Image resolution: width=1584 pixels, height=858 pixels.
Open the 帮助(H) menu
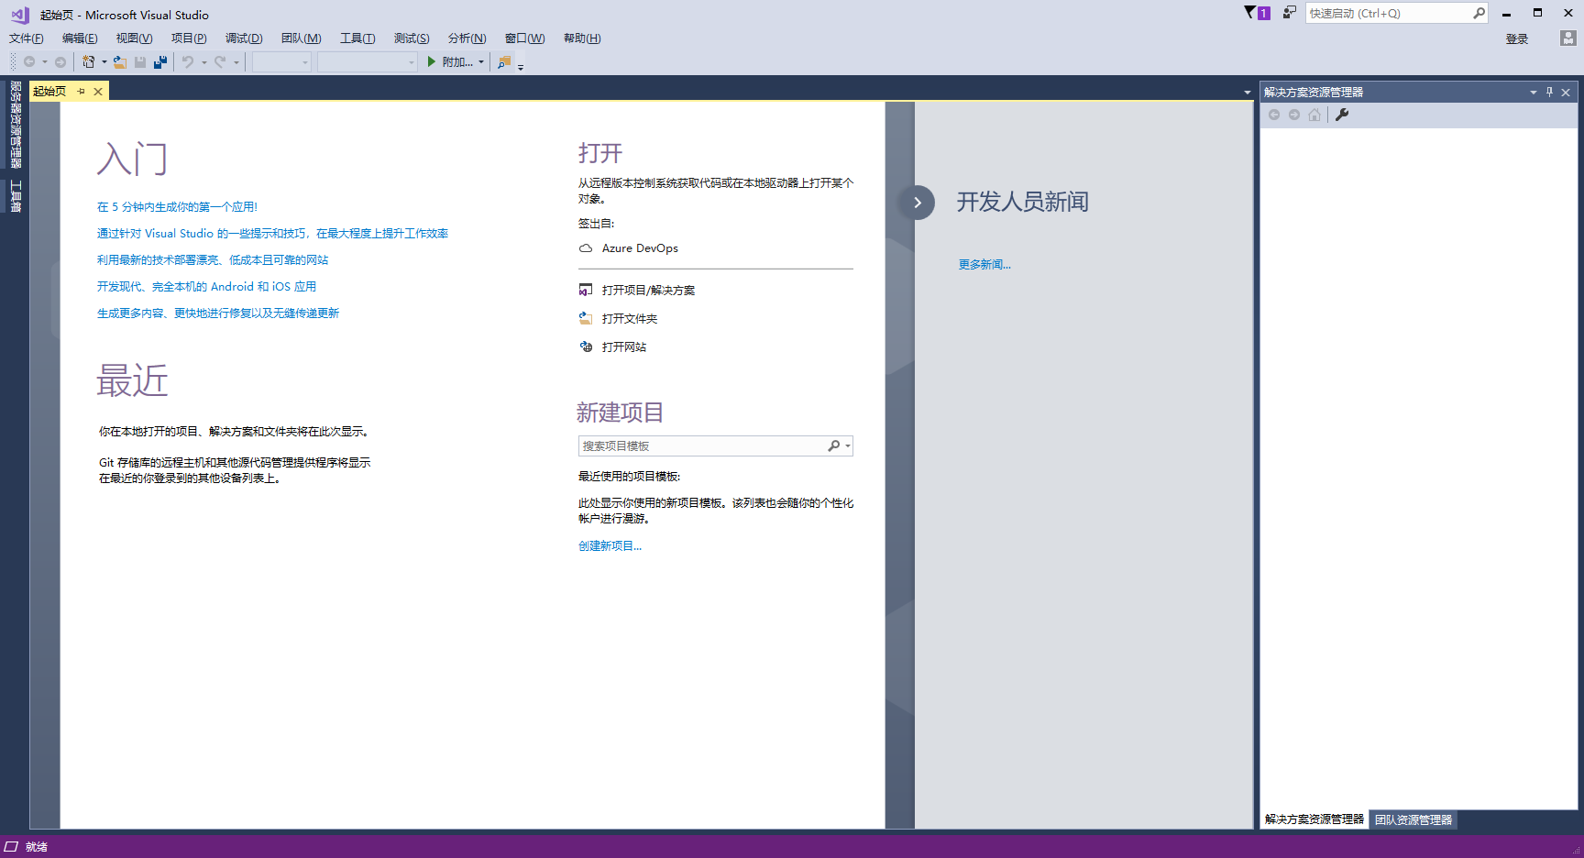(x=582, y=38)
